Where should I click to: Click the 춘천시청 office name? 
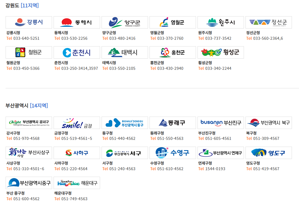click(x=61, y=63)
